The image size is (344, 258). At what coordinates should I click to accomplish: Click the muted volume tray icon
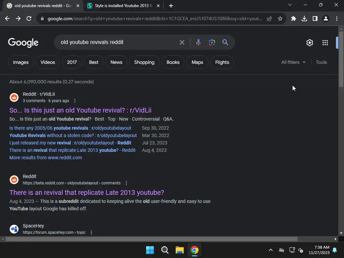[x=301, y=250]
